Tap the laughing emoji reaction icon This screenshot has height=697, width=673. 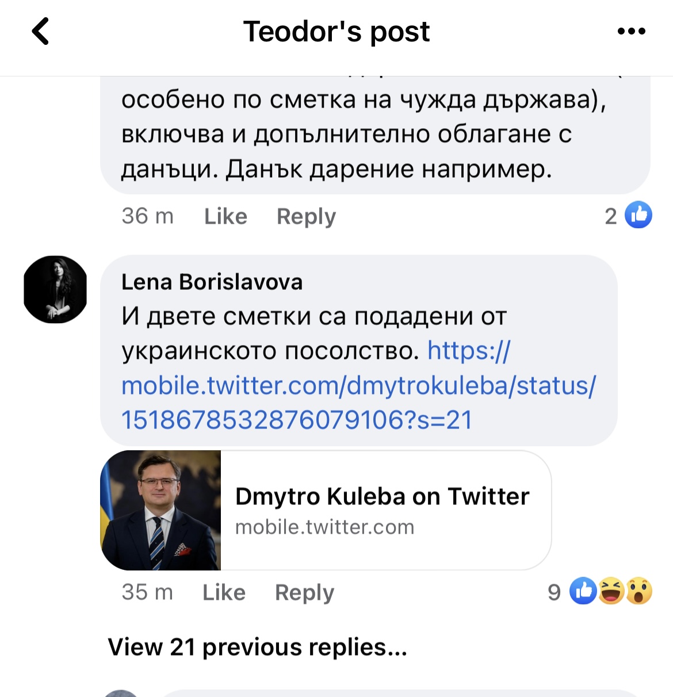(x=611, y=591)
